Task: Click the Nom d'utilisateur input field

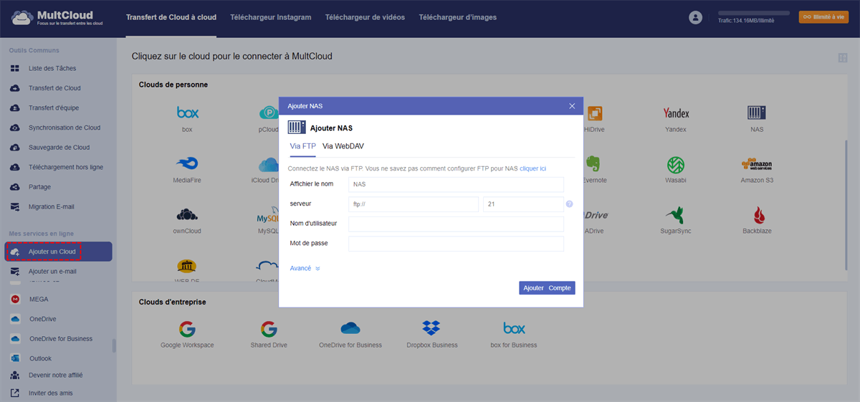Action: pos(456,224)
